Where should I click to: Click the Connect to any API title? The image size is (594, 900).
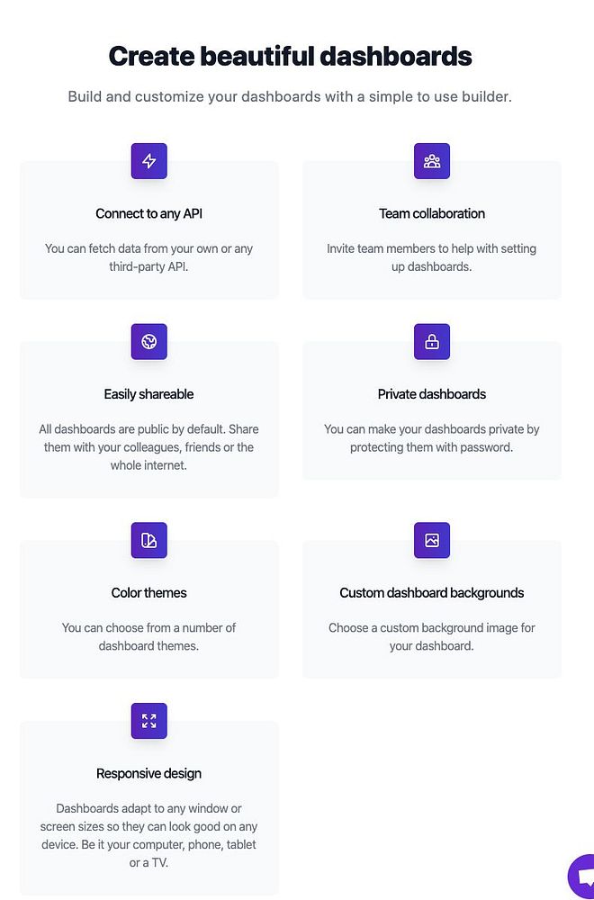[x=149, y=214]
